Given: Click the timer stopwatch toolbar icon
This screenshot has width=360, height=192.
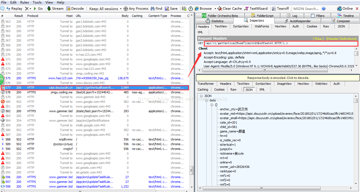Looking at the screenshot, I should (191, 9).
